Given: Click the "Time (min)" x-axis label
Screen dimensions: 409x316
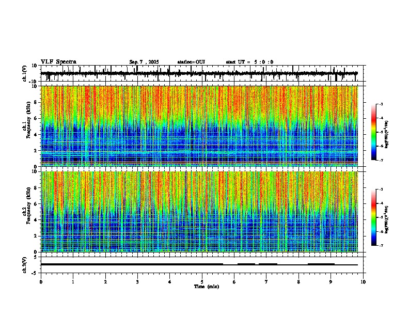Looking at the screenshot, I should click(207, 287).
